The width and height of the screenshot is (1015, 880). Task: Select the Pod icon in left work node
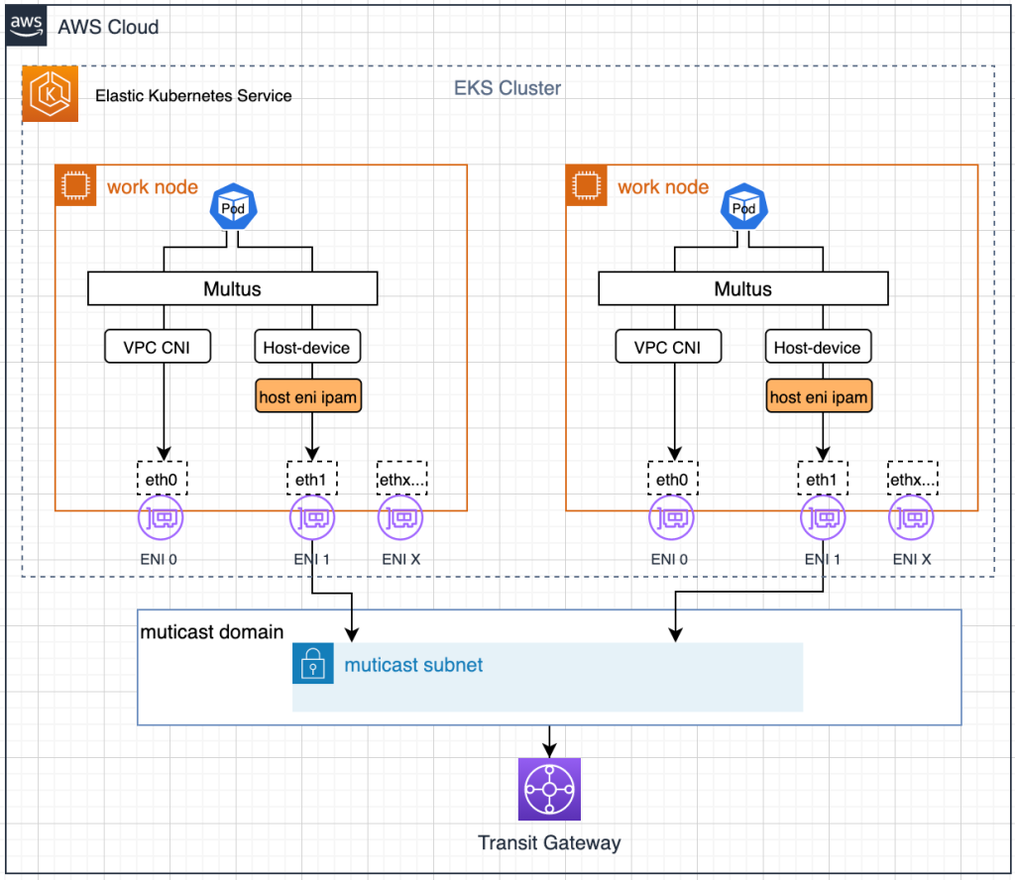(x=234, y=207)
